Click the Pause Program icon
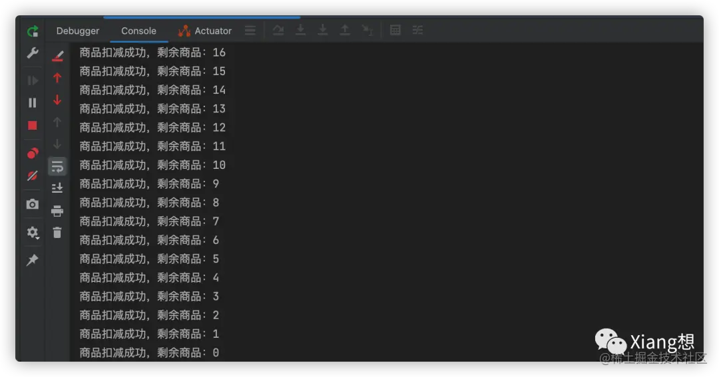The image size is (719, 377). (x=33, y=102)
